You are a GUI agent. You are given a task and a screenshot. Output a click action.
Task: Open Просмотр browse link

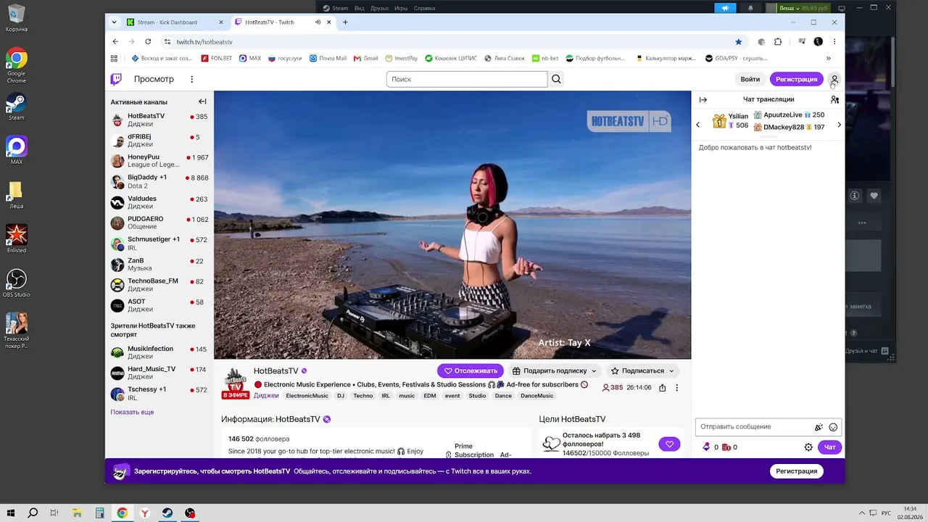(154, 79)
